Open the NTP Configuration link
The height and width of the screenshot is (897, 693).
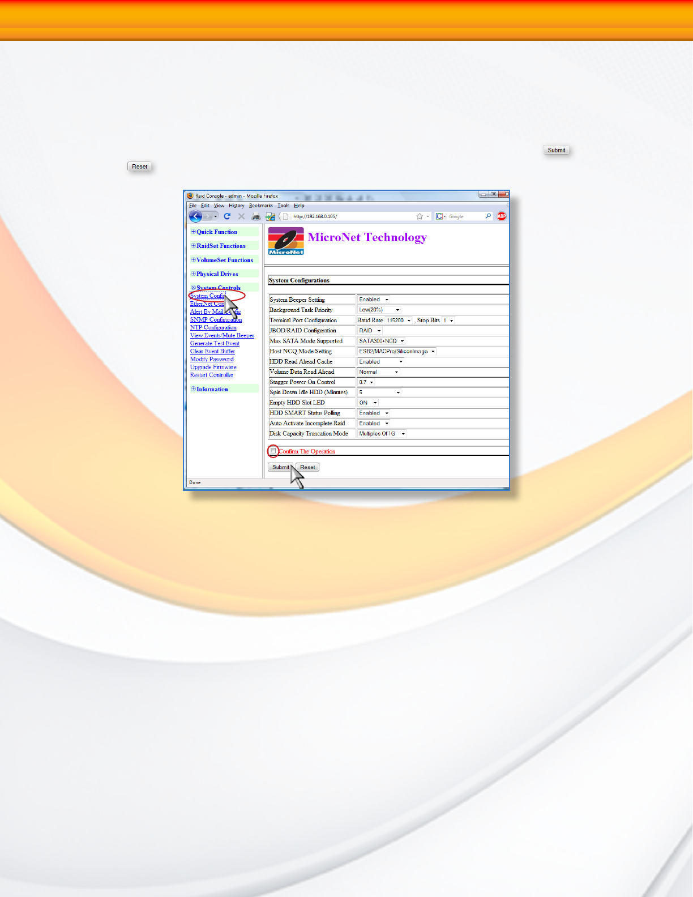pos(213,327)
